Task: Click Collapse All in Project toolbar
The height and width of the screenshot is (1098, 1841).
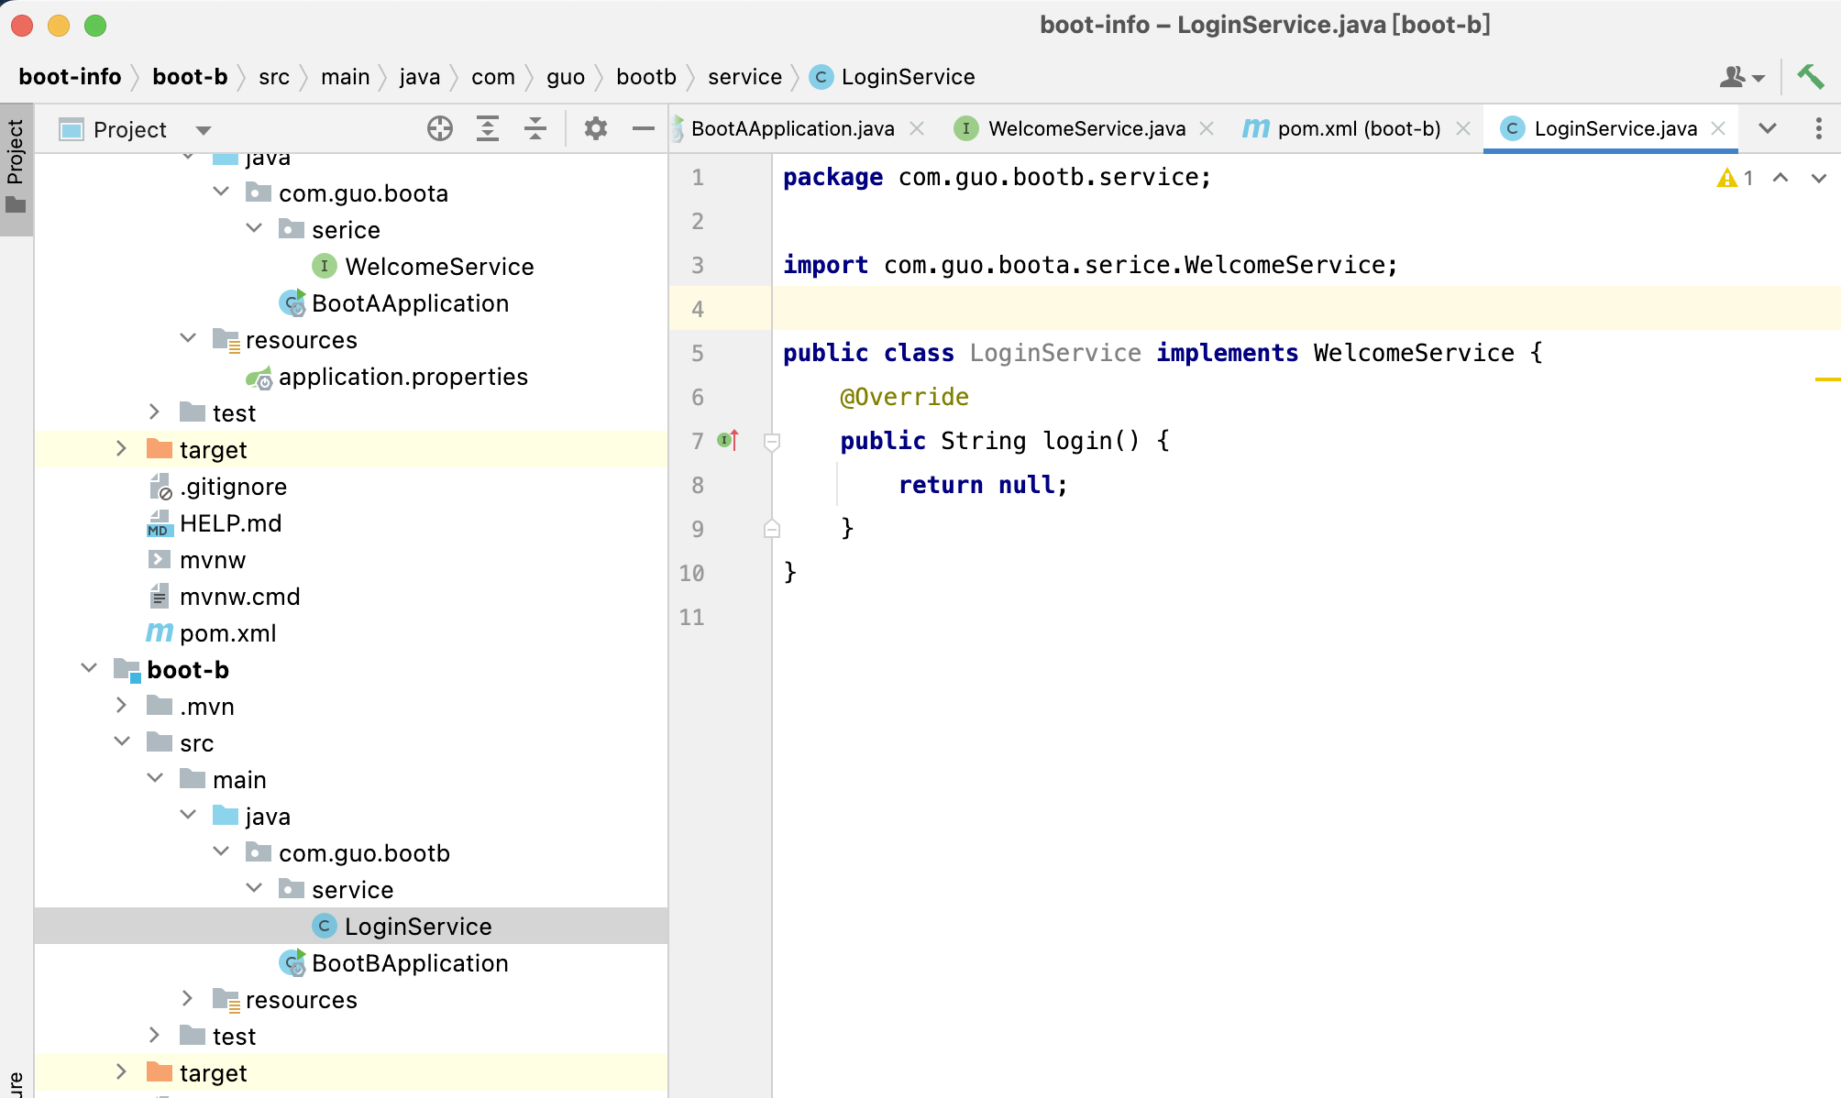Action: (535, 129)
